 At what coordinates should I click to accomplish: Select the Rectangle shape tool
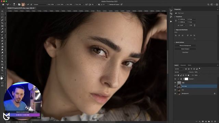click(x=2, y=65)
